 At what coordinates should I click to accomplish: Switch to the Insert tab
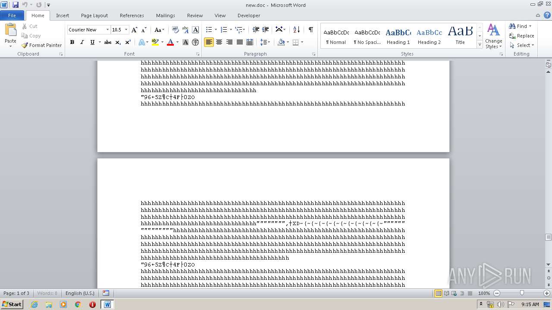pos(63,15)
